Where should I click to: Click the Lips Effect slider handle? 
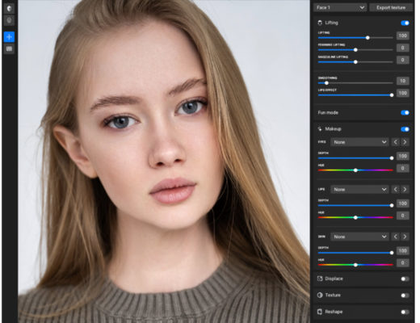point(392,95)
